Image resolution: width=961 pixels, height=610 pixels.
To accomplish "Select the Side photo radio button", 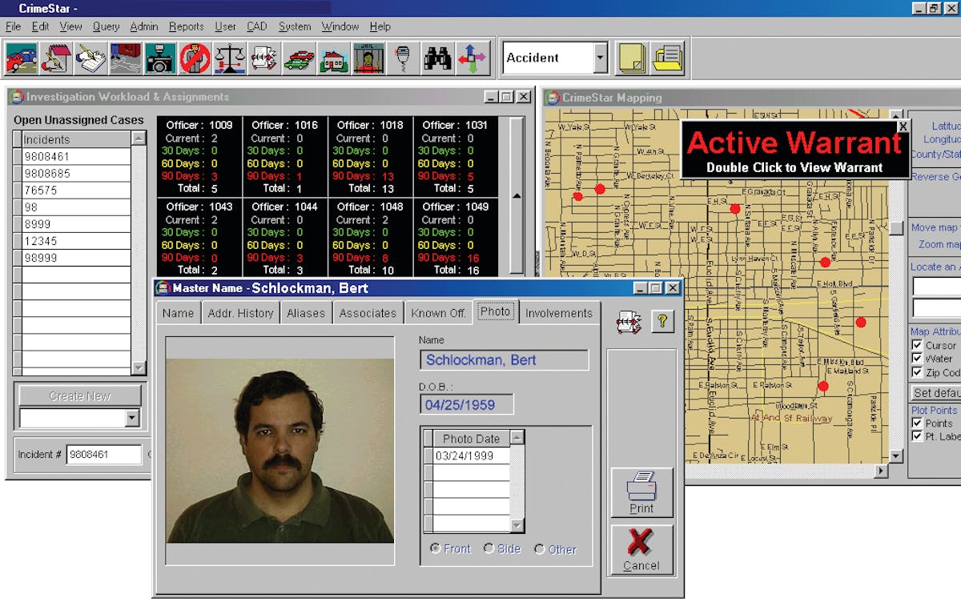I will click(487, 549).
